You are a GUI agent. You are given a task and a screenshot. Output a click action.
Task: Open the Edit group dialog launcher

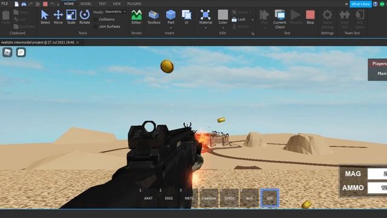253,34
